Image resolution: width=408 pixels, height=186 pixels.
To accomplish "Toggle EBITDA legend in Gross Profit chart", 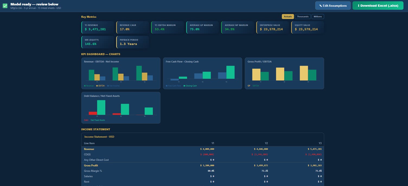I will pyautogui.click(x=256, y=86).
